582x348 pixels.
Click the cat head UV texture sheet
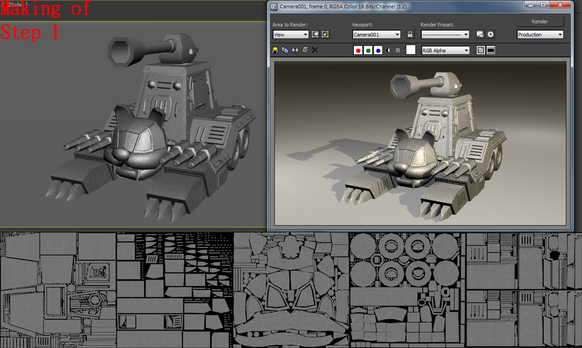tap(291, 290)
